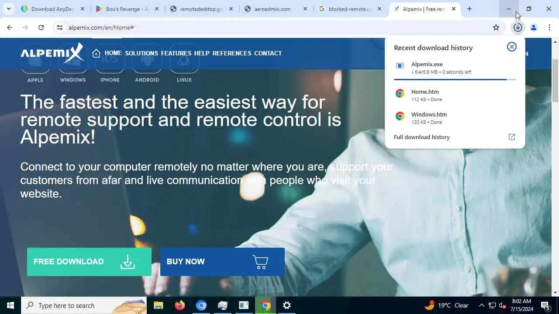Open Chrome from the taskbar
The width and height of the screenshot is (559, 314).
[x=266, y=305]
